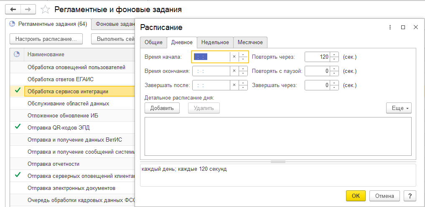Screen dimensions: 425x207
Task: Click the question mark help button
Action: click(x=410, y=195)
